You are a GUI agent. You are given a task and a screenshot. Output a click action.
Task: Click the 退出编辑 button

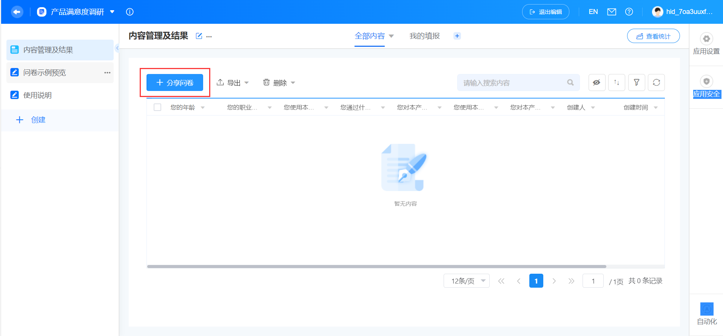(546, 12)
